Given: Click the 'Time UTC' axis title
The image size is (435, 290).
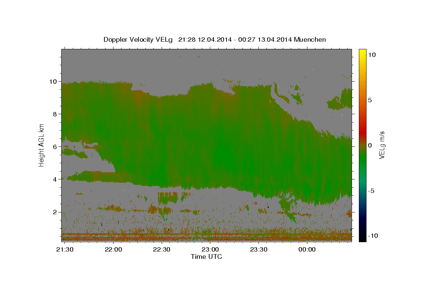Looking at the screenshot, I should (206, 257).
